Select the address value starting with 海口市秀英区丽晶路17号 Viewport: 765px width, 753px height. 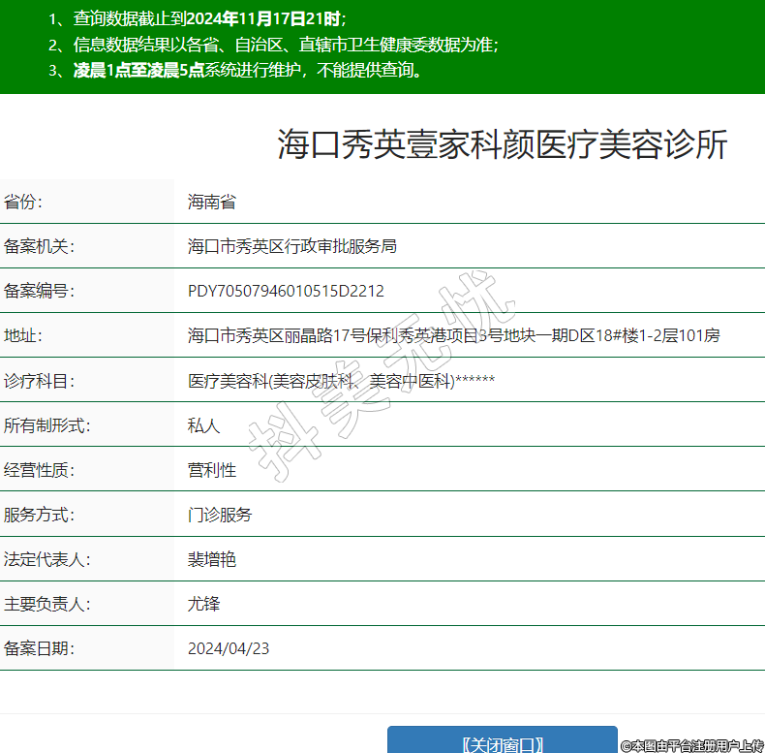[453, 335]
